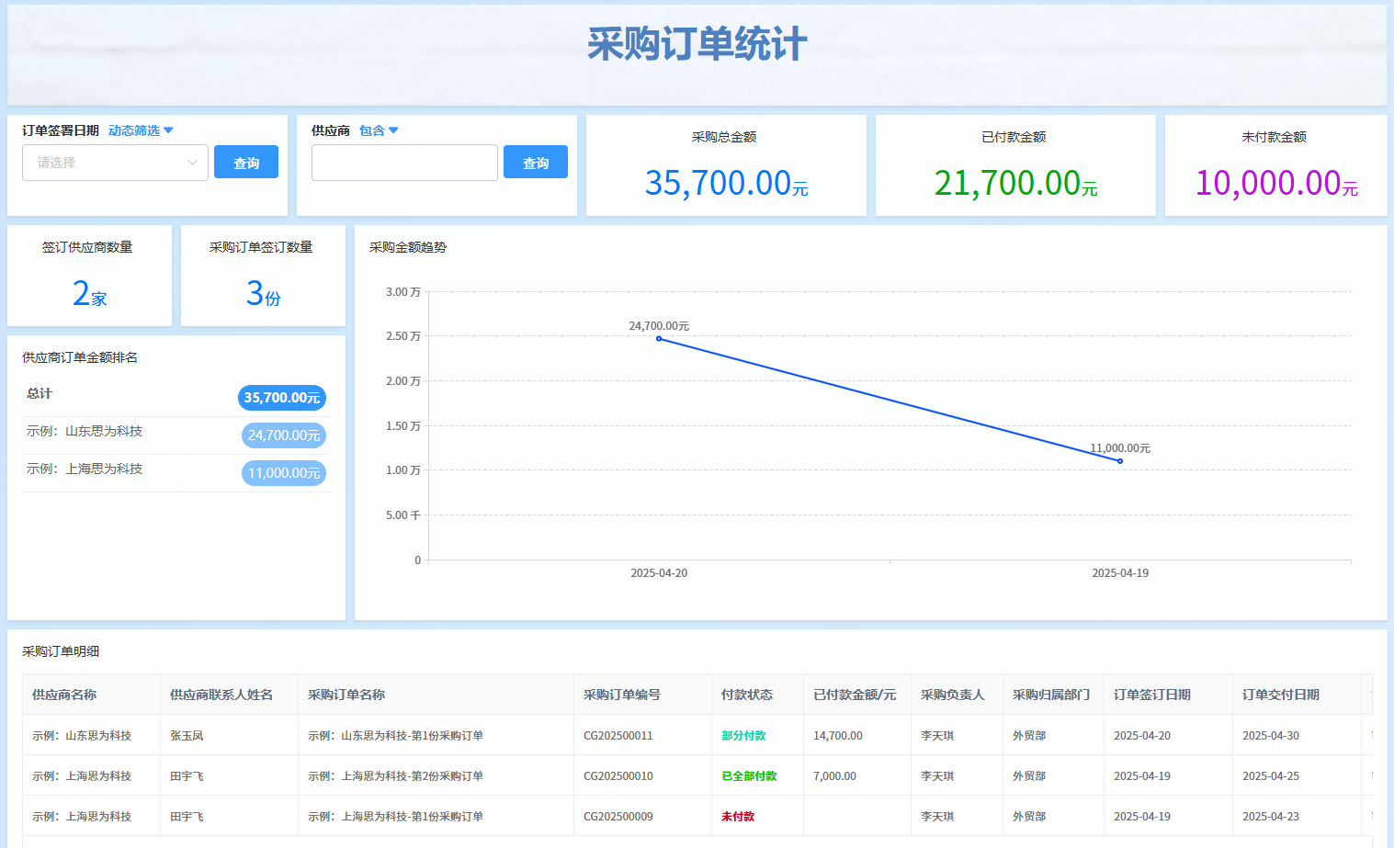Viewport: 1394px width, 848px height.
Task: Click 查询 button beside the date selector
Action: (246, 163)
